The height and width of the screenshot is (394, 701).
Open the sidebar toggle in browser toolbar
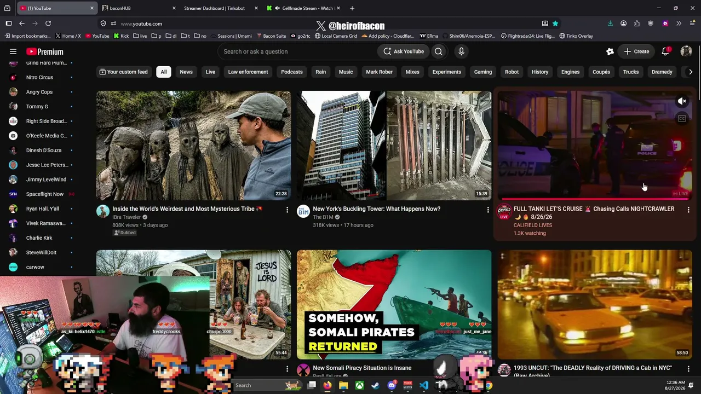click(9, 24)
